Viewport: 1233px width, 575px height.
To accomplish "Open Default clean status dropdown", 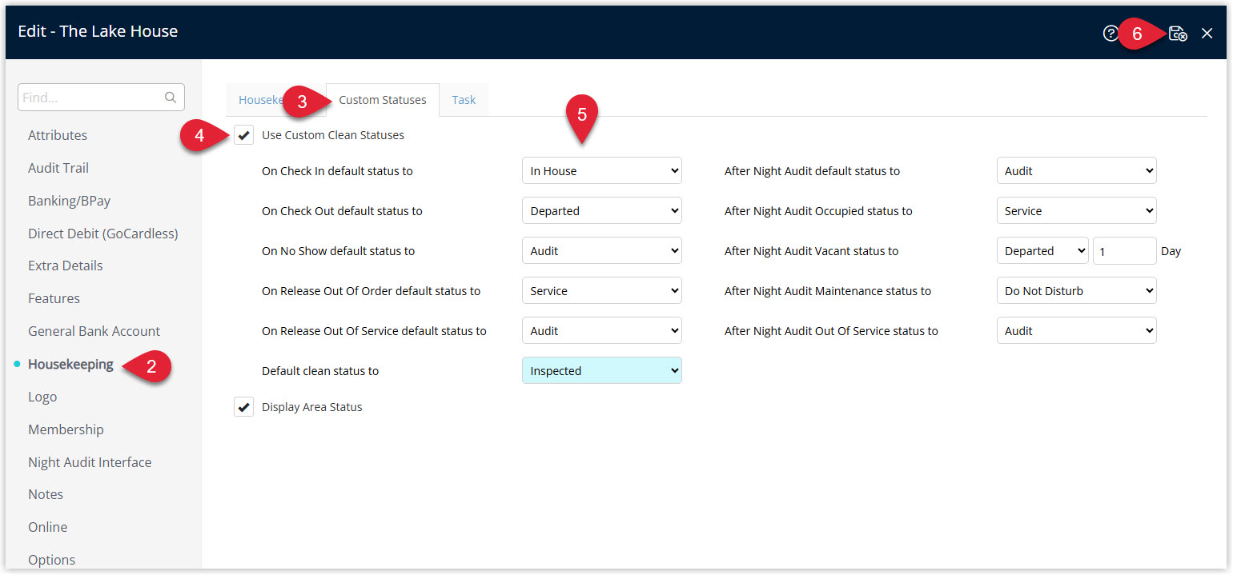I will coord(602,371).
